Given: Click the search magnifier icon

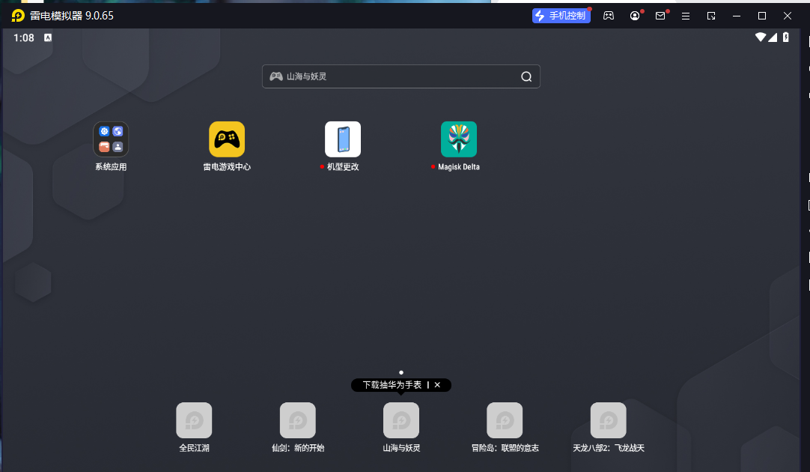Looking at the screenshot, I should click(x=526, y=76).
